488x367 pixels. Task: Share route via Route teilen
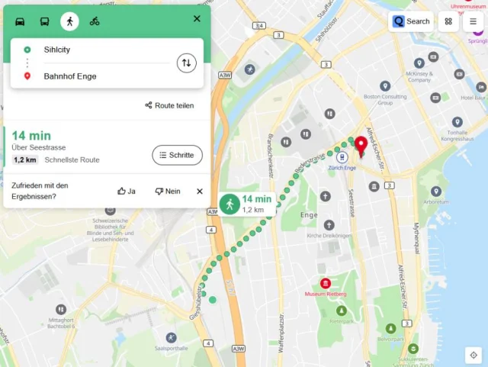169,105
